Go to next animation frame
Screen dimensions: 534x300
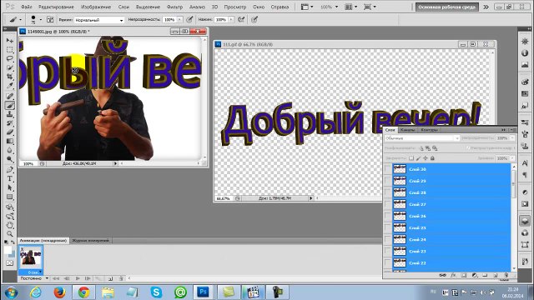tap(88, 278)
